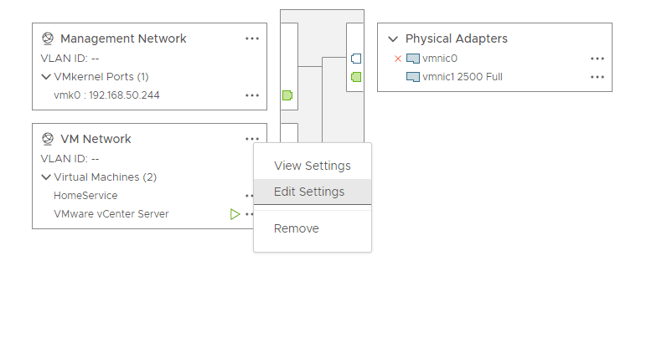The height and width of the screenshot is (343, 667).
Task: Choose View Settings from the context menu
Action: point(313,166)
